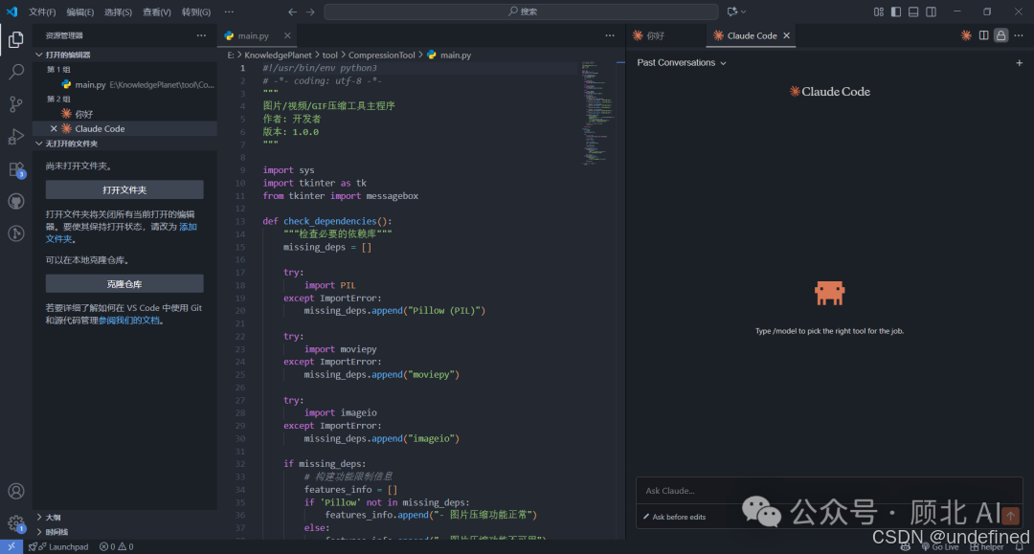
Task: Open the Copilot chat icon in title bar
Action: click(732, 11)
